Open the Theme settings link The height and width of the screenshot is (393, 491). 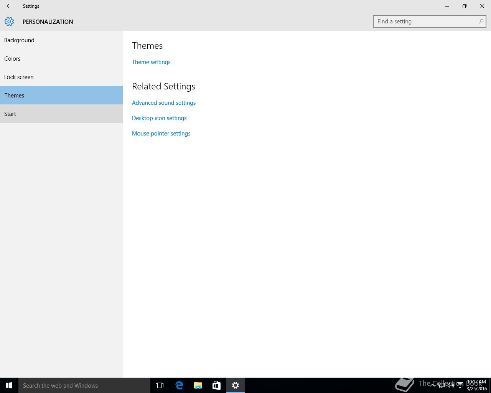[151, 62]
